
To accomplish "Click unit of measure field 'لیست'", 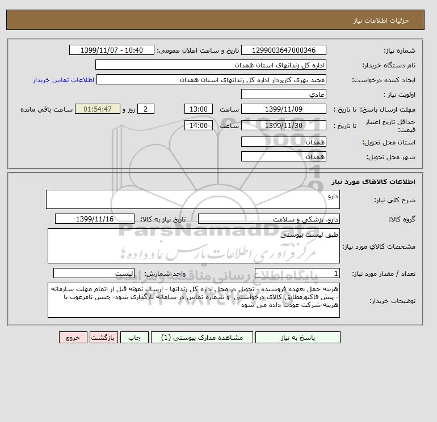I will (94, 273).
